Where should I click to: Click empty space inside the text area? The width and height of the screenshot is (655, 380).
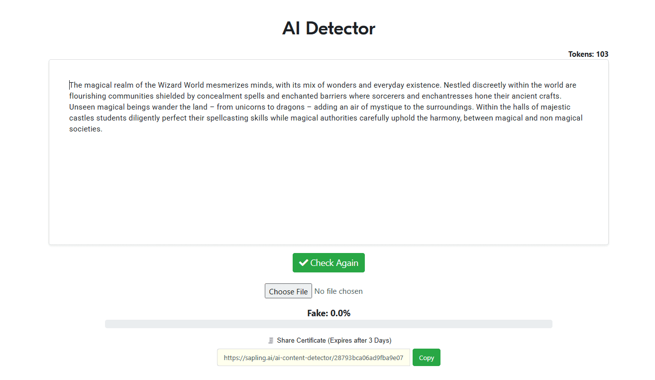[x=328, y=189]
